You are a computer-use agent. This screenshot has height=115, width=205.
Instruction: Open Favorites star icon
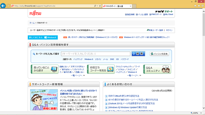tap(199, 6)
